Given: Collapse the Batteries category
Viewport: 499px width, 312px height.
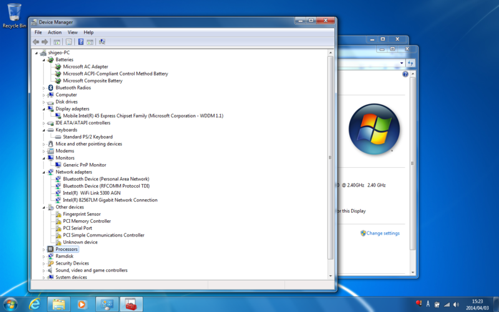Looking at the screenshot, I should pyautogui.click(x=44, y=60).
